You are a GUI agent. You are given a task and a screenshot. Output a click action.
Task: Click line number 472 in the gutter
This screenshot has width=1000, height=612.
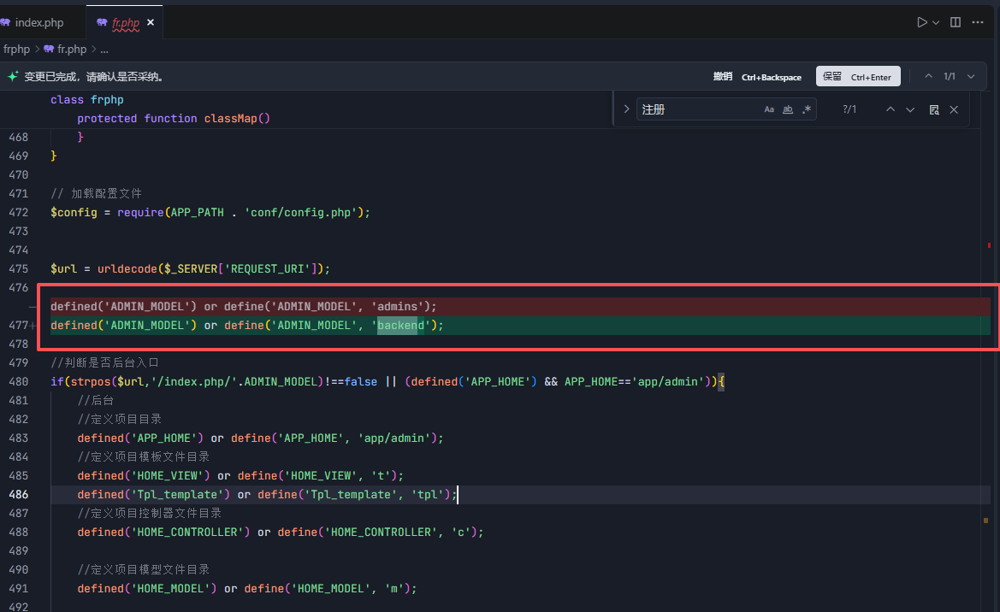point(19,212)
